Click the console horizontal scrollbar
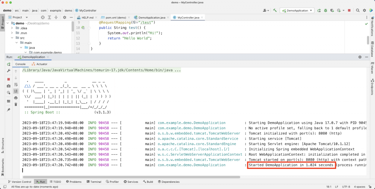 [x=131, y=177]
